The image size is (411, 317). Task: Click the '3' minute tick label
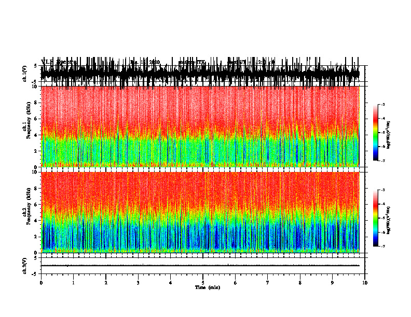[138, 283]
